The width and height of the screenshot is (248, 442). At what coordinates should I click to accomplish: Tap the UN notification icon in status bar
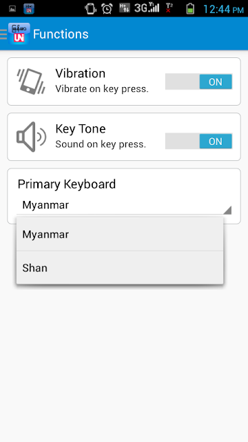click(x=29, y=9)
